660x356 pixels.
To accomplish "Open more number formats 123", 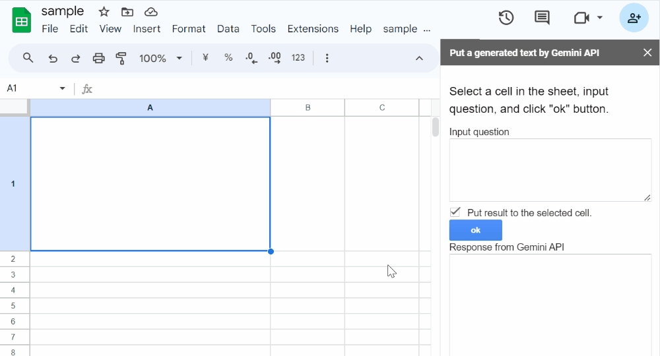I will (298, 58).
